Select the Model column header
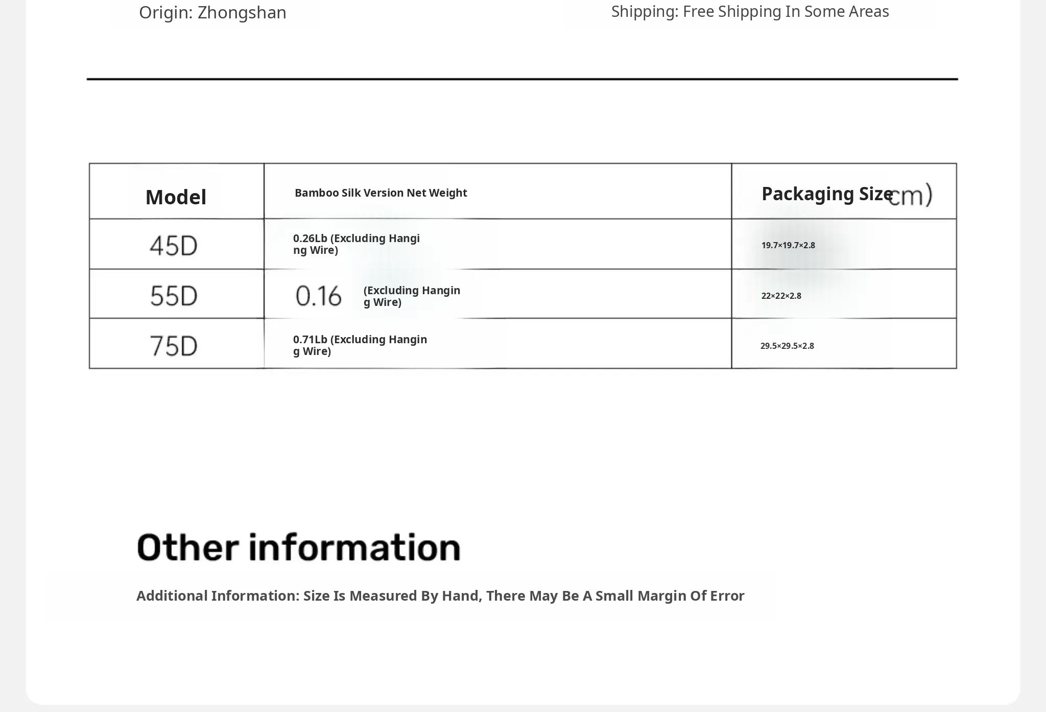The height and width of the screenshot is (712, 1046). 176,197
